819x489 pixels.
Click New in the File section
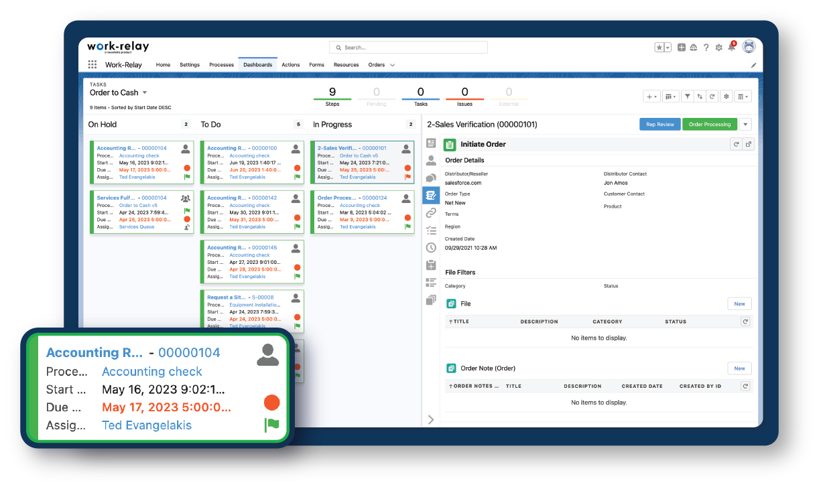tap(739, 303)
